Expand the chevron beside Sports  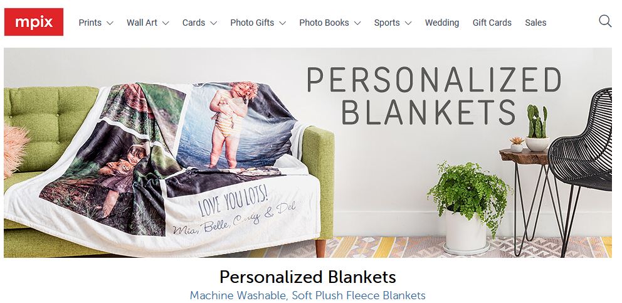click(x=408, y=23)
